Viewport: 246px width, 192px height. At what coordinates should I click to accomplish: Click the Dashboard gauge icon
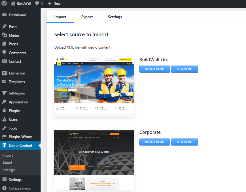pyautogui.click(x=4, y=15)
